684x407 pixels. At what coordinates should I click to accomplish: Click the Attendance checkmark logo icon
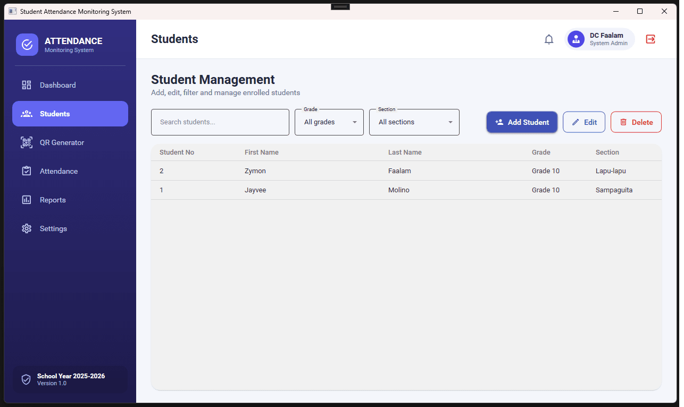[x=27, y=45]
